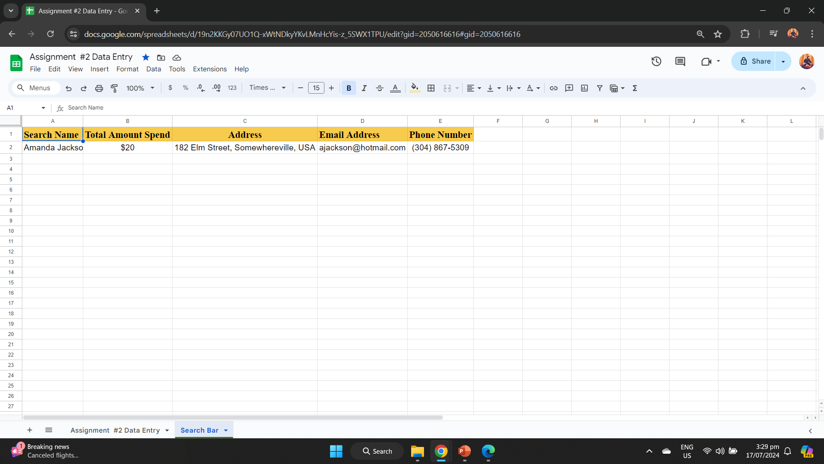Open the fill color picker
The image size is (824, 464).
[415, 88]
